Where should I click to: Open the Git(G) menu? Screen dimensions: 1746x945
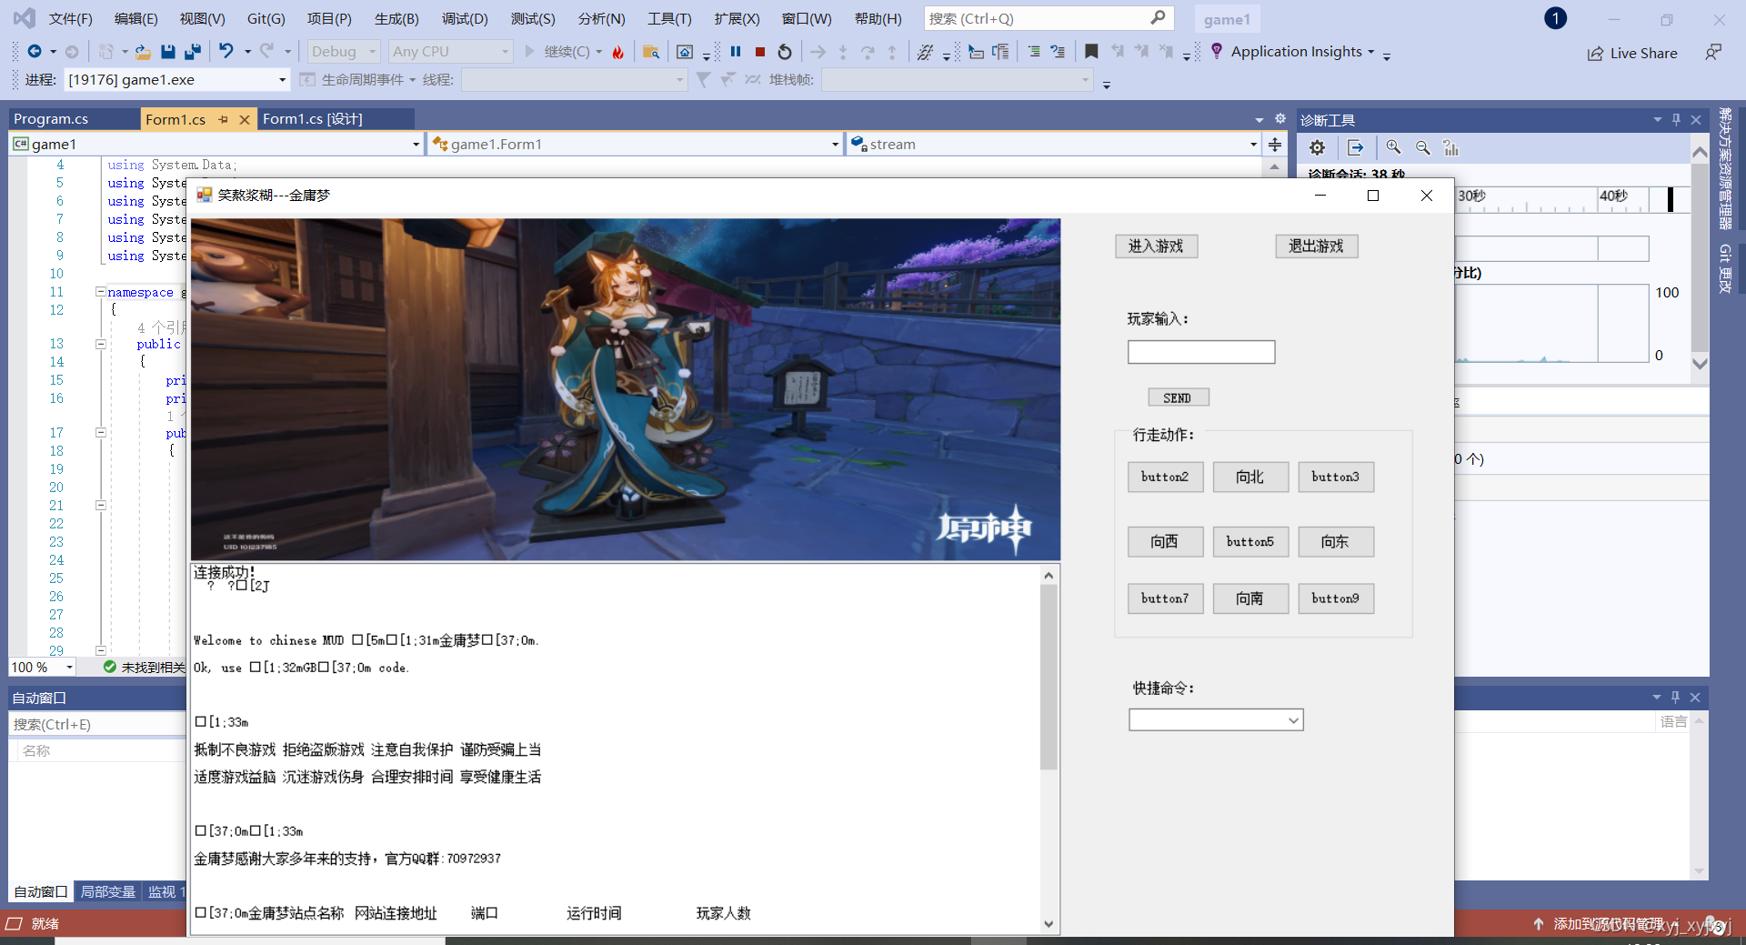point(266,18)
